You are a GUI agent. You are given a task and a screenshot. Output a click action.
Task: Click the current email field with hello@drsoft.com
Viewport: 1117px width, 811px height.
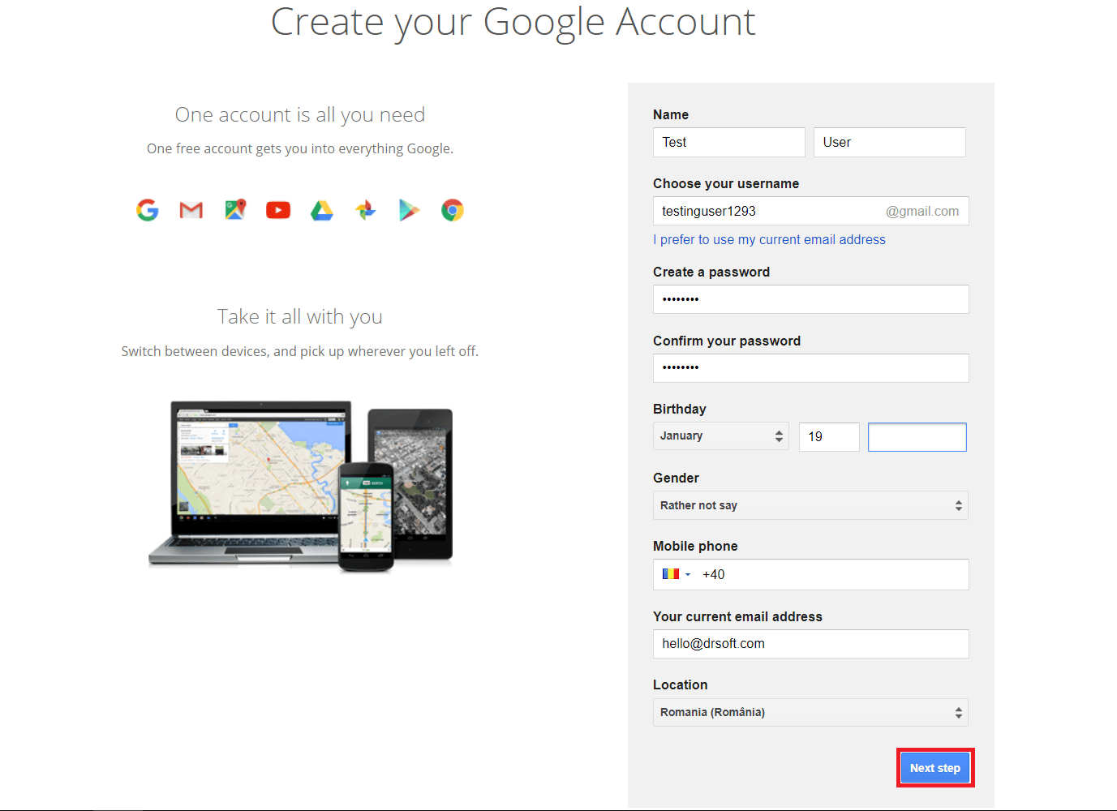(x=811, y=644)
